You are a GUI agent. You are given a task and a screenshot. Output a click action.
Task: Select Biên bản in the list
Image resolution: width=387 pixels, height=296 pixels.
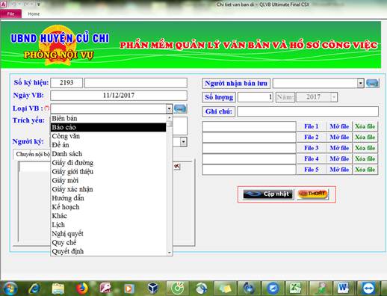pos(108,118)
